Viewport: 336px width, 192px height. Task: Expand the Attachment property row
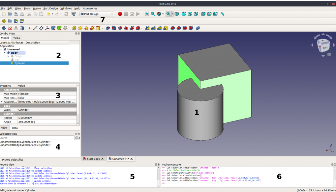[1, 102]
